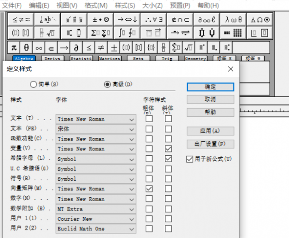This screenshot has width=289, height=238.
Task: Open the embellishments palette
Action: (x=74, y=20)
